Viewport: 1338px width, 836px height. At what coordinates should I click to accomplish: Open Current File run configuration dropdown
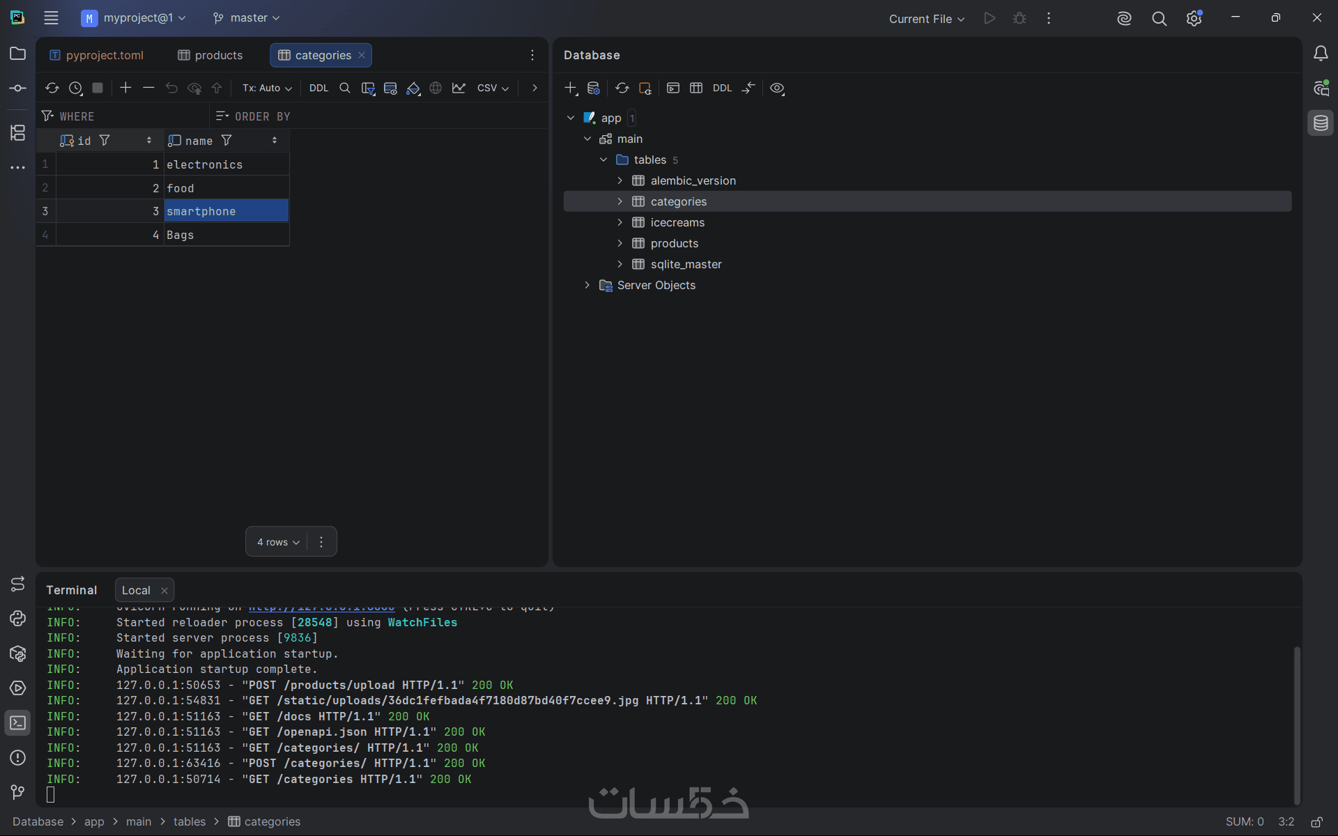click(x=926, y=19)
